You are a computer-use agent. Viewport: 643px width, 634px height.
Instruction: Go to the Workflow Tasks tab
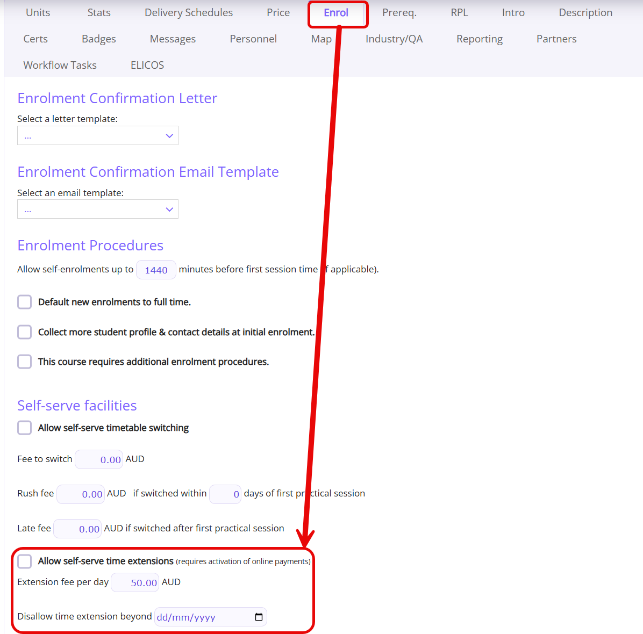tap(60, 65)
